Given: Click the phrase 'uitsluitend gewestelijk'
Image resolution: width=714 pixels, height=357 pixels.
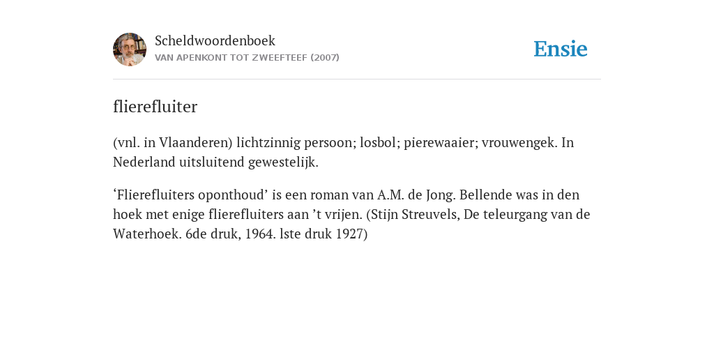Looking at the screenshot, I should 251,162.
